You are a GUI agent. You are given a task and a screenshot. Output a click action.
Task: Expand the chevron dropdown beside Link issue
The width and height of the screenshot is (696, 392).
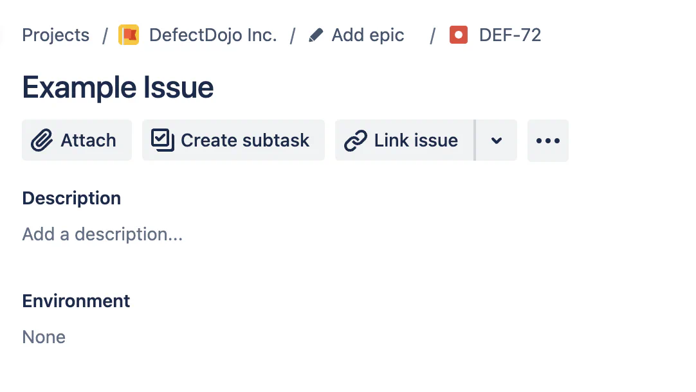(496, 140)
